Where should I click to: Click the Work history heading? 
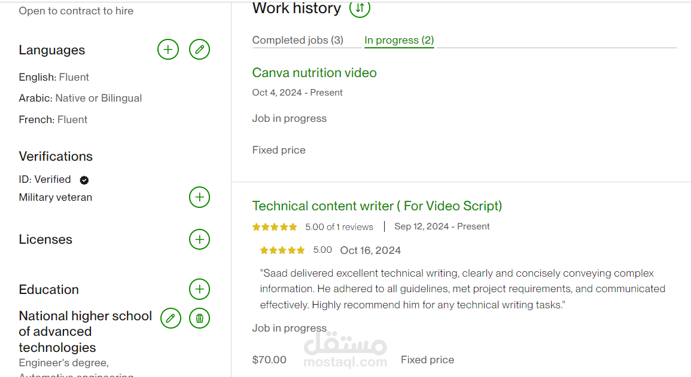click(296, 8)
